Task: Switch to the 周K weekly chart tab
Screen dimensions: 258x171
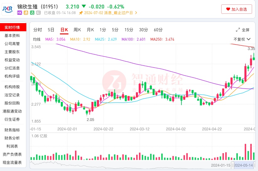Action: pyautogui.click(x=77, y=30)
